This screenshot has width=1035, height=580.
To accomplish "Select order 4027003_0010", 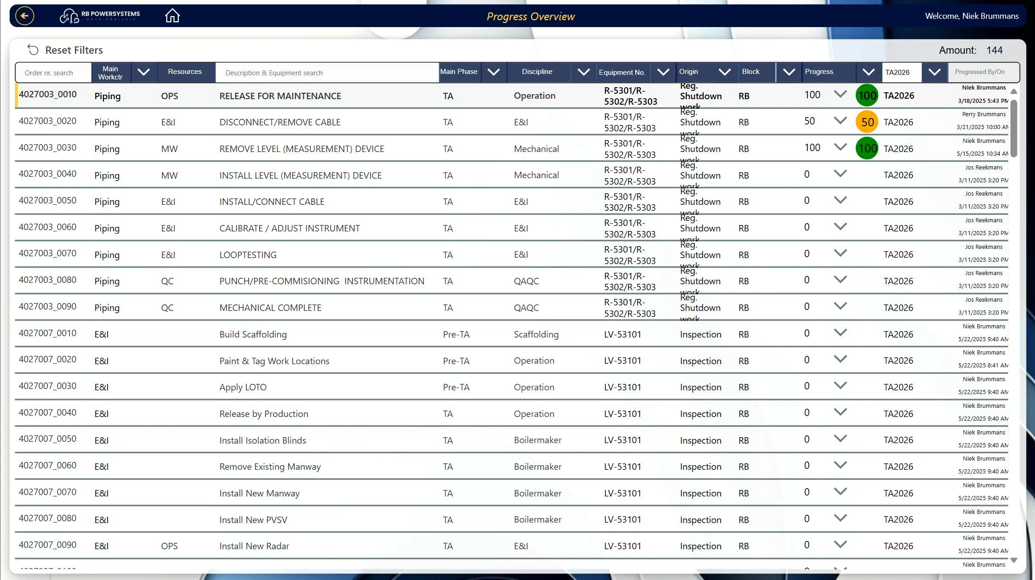I will point(48,95).
